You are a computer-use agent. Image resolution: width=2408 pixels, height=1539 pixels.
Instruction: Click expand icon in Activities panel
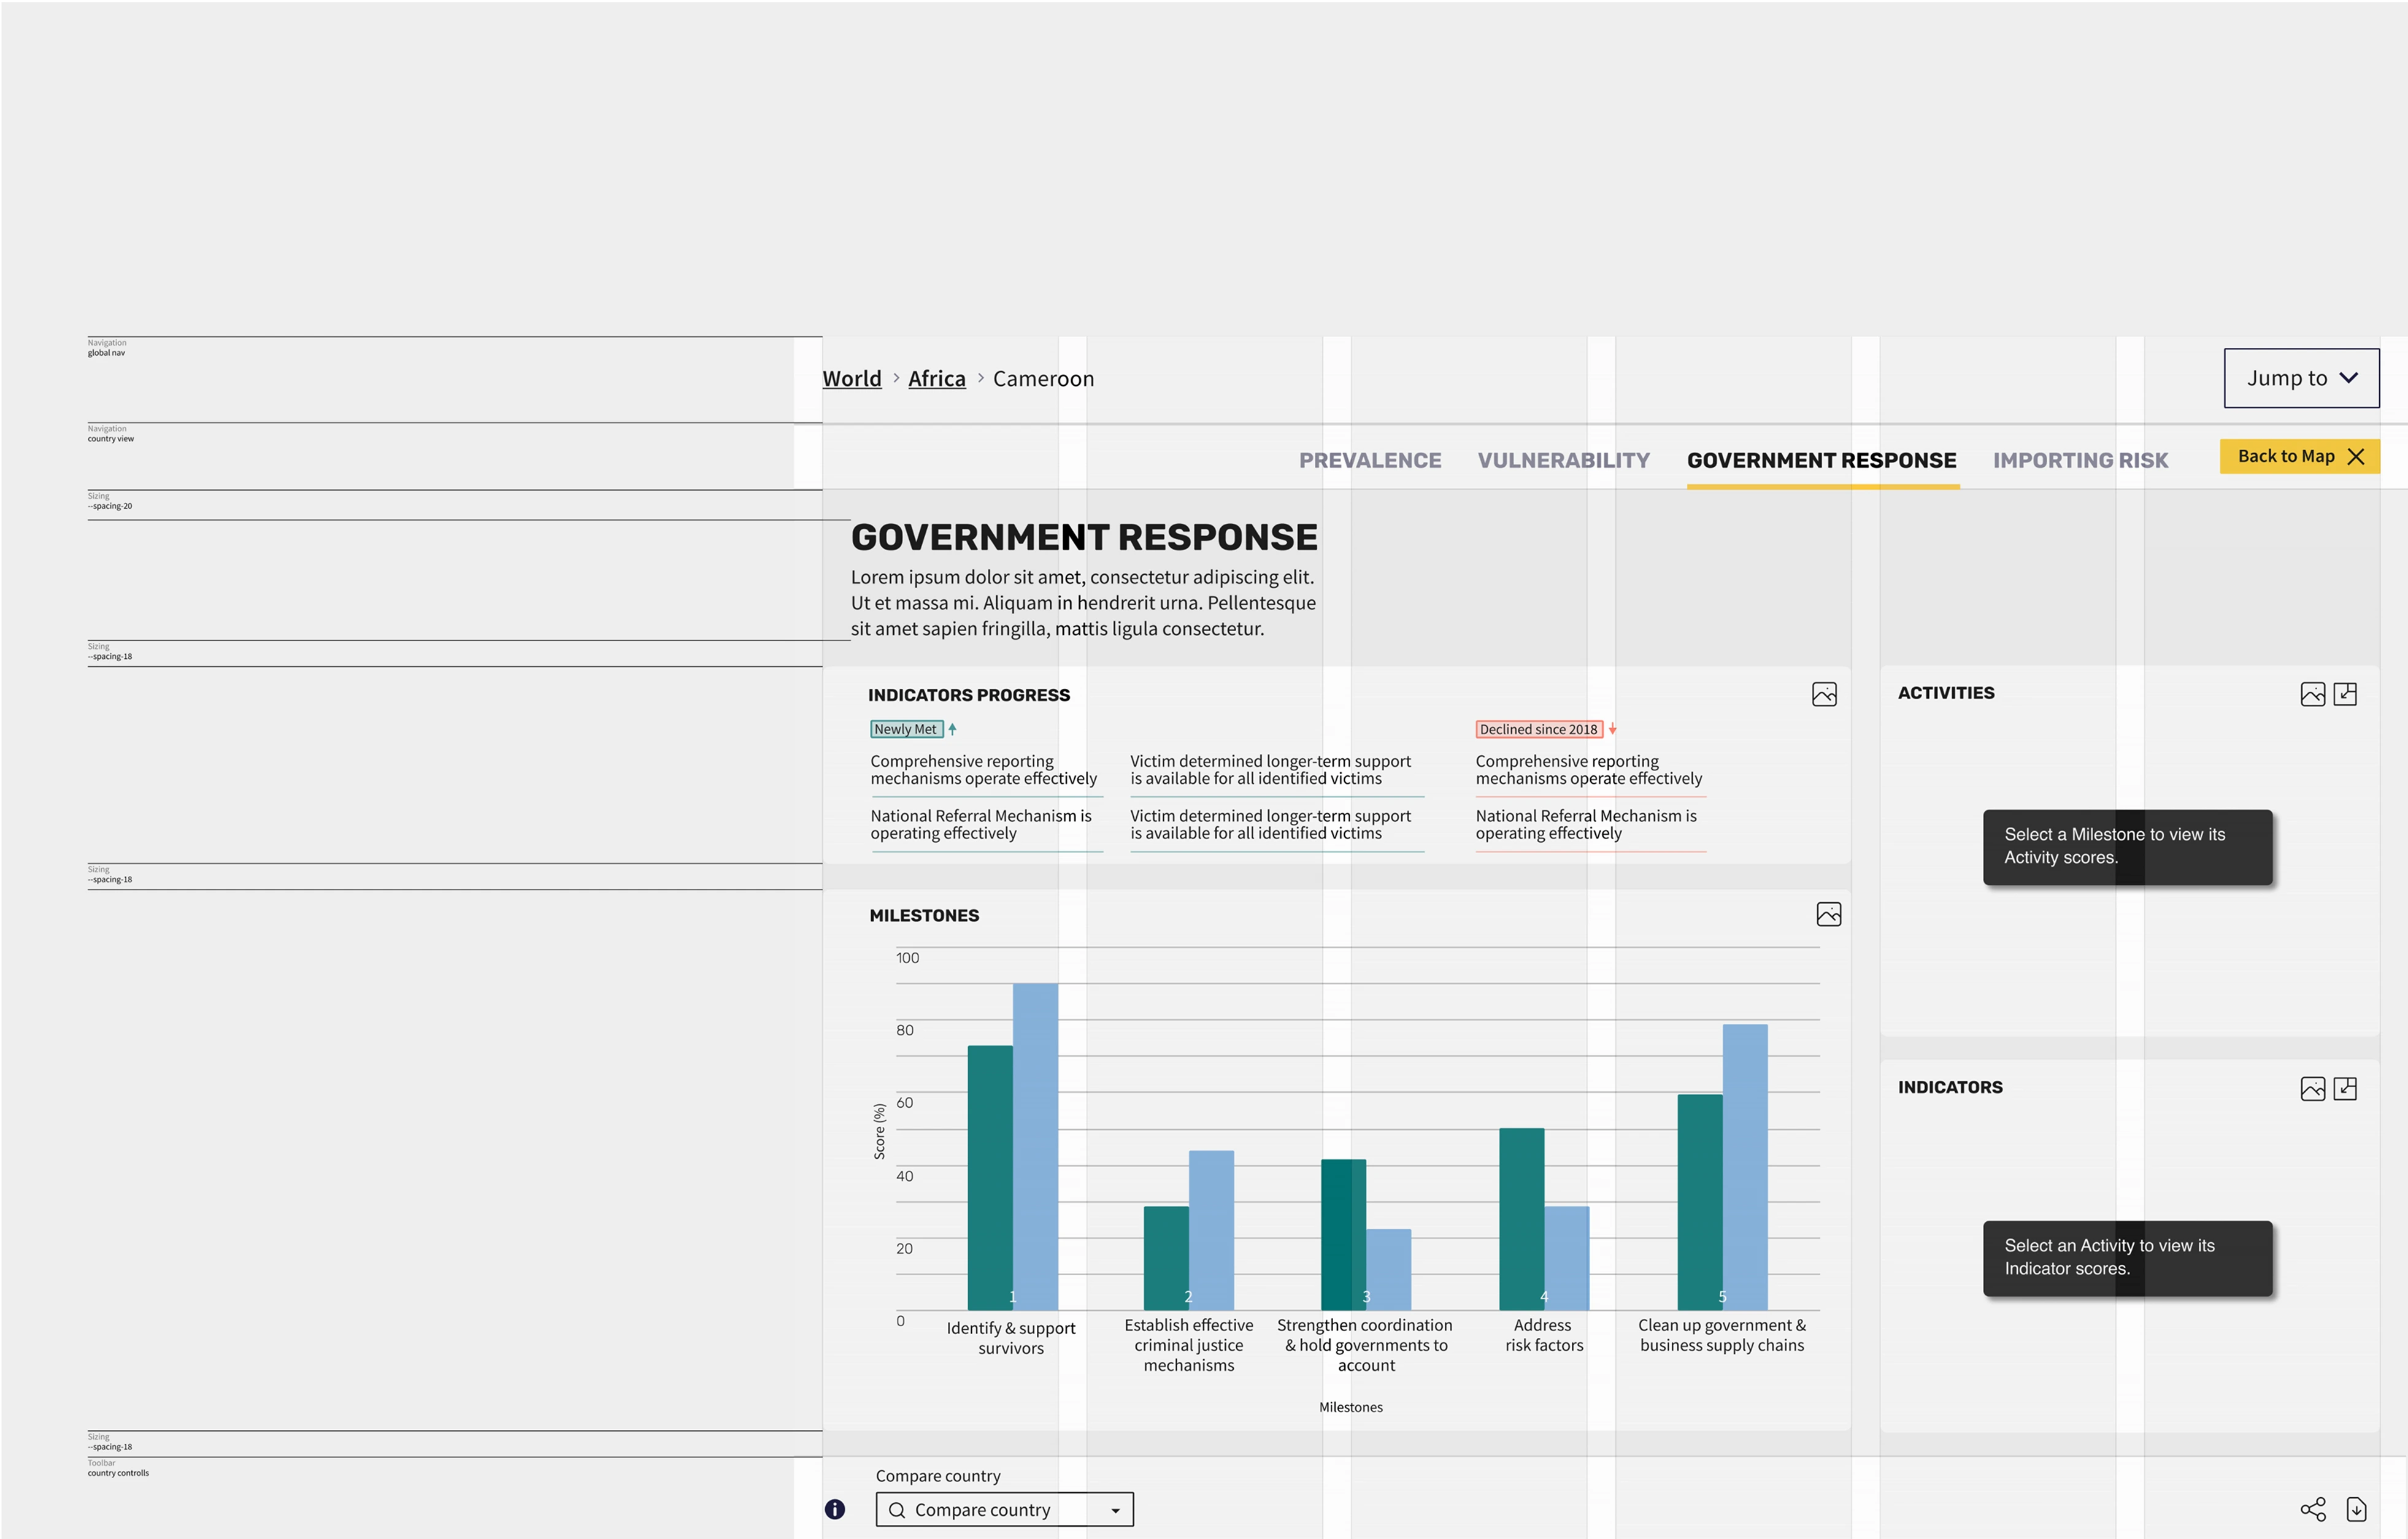(2345, 694)
